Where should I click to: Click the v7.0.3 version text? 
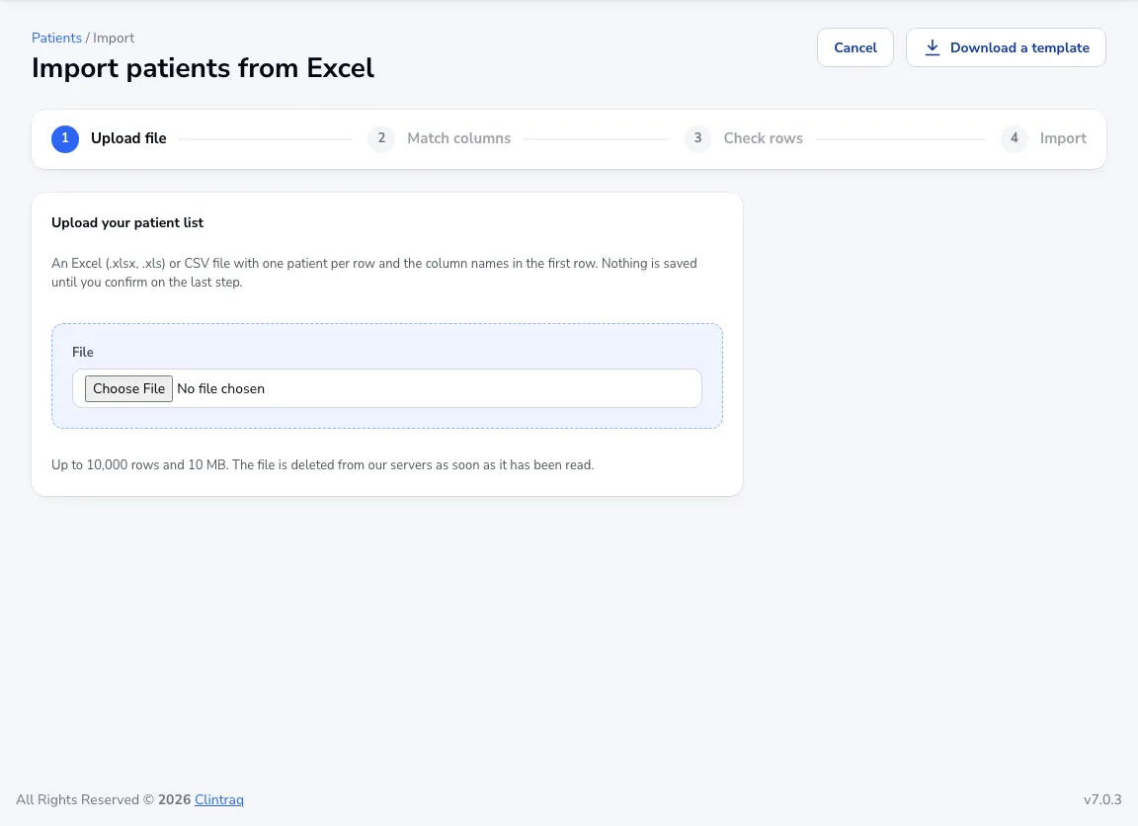tap(1102, 800)
